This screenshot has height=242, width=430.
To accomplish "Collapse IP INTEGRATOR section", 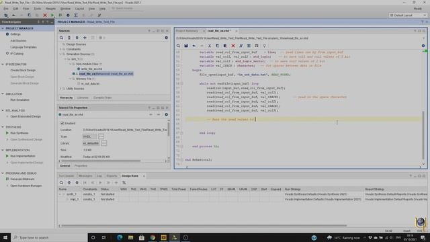I will (3, 65).
